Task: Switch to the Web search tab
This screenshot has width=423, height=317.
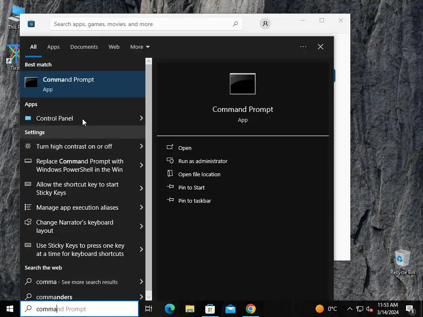Action: tap(114, 47)
